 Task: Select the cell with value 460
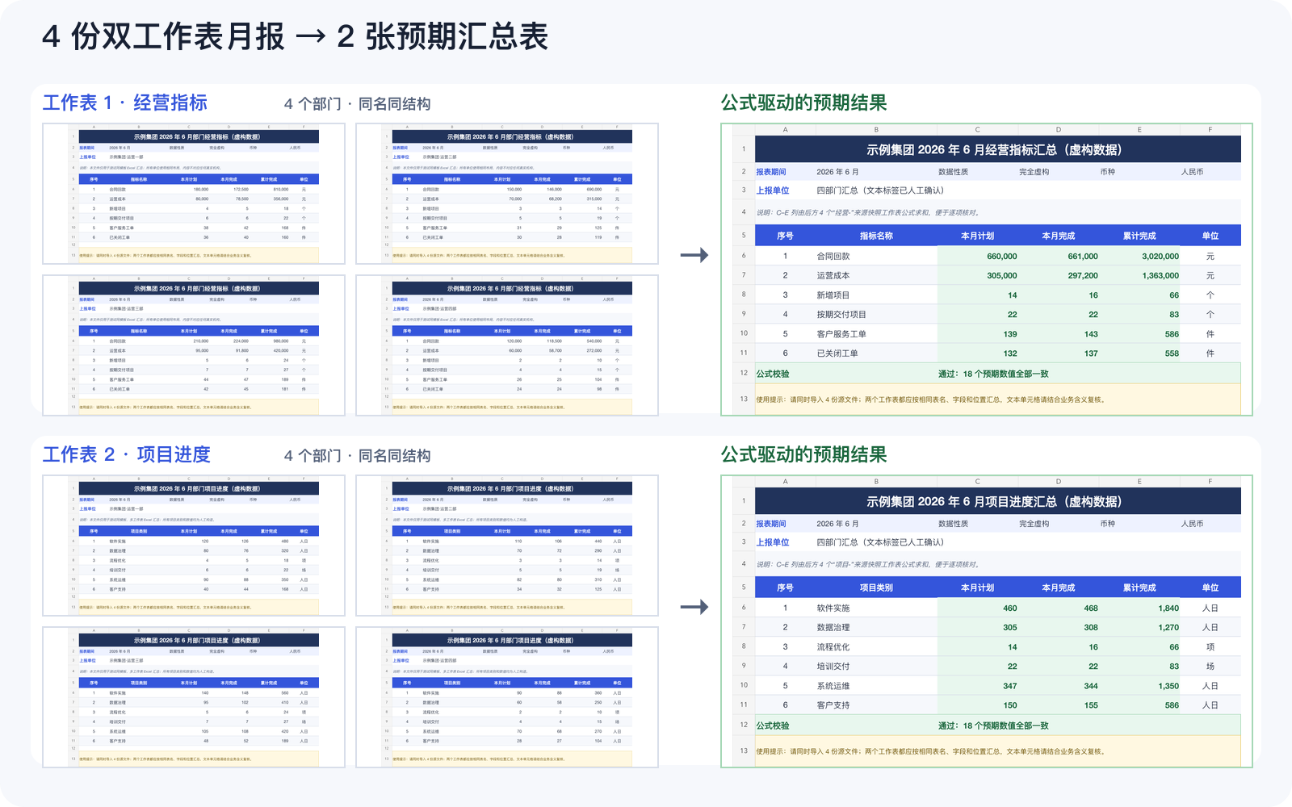(978, 608)
